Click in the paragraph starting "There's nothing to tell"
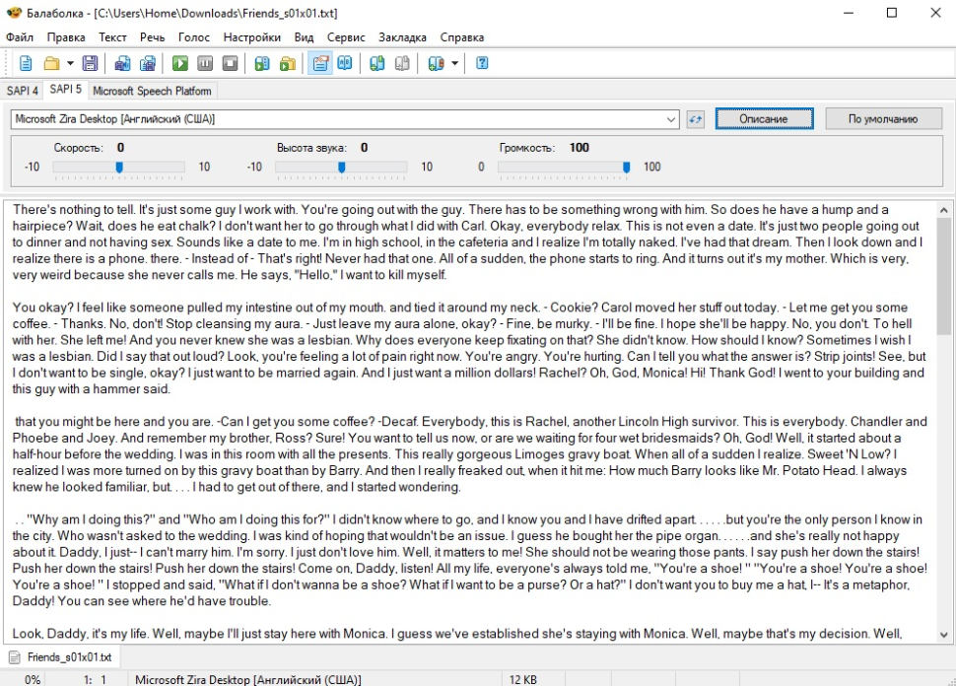Image resolution: width=956 pixels, height=686 pixels. point(467,242)
